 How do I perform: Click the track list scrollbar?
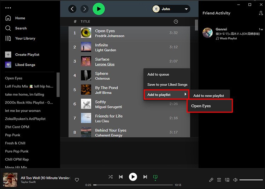(x=196, y=25)
